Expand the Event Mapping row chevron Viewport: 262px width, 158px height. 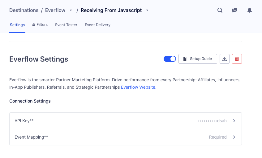coord(234,137)
